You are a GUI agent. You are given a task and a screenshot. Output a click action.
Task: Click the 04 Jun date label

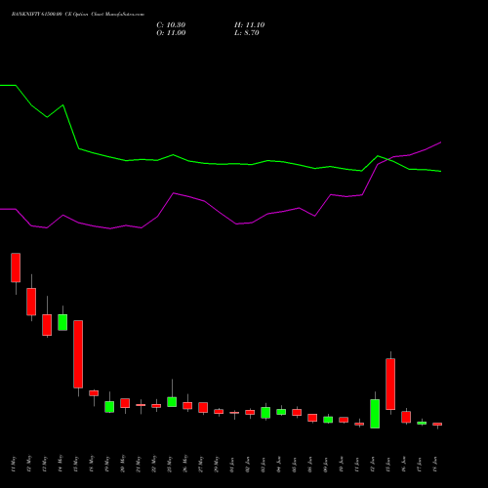[x=279, y=465]
